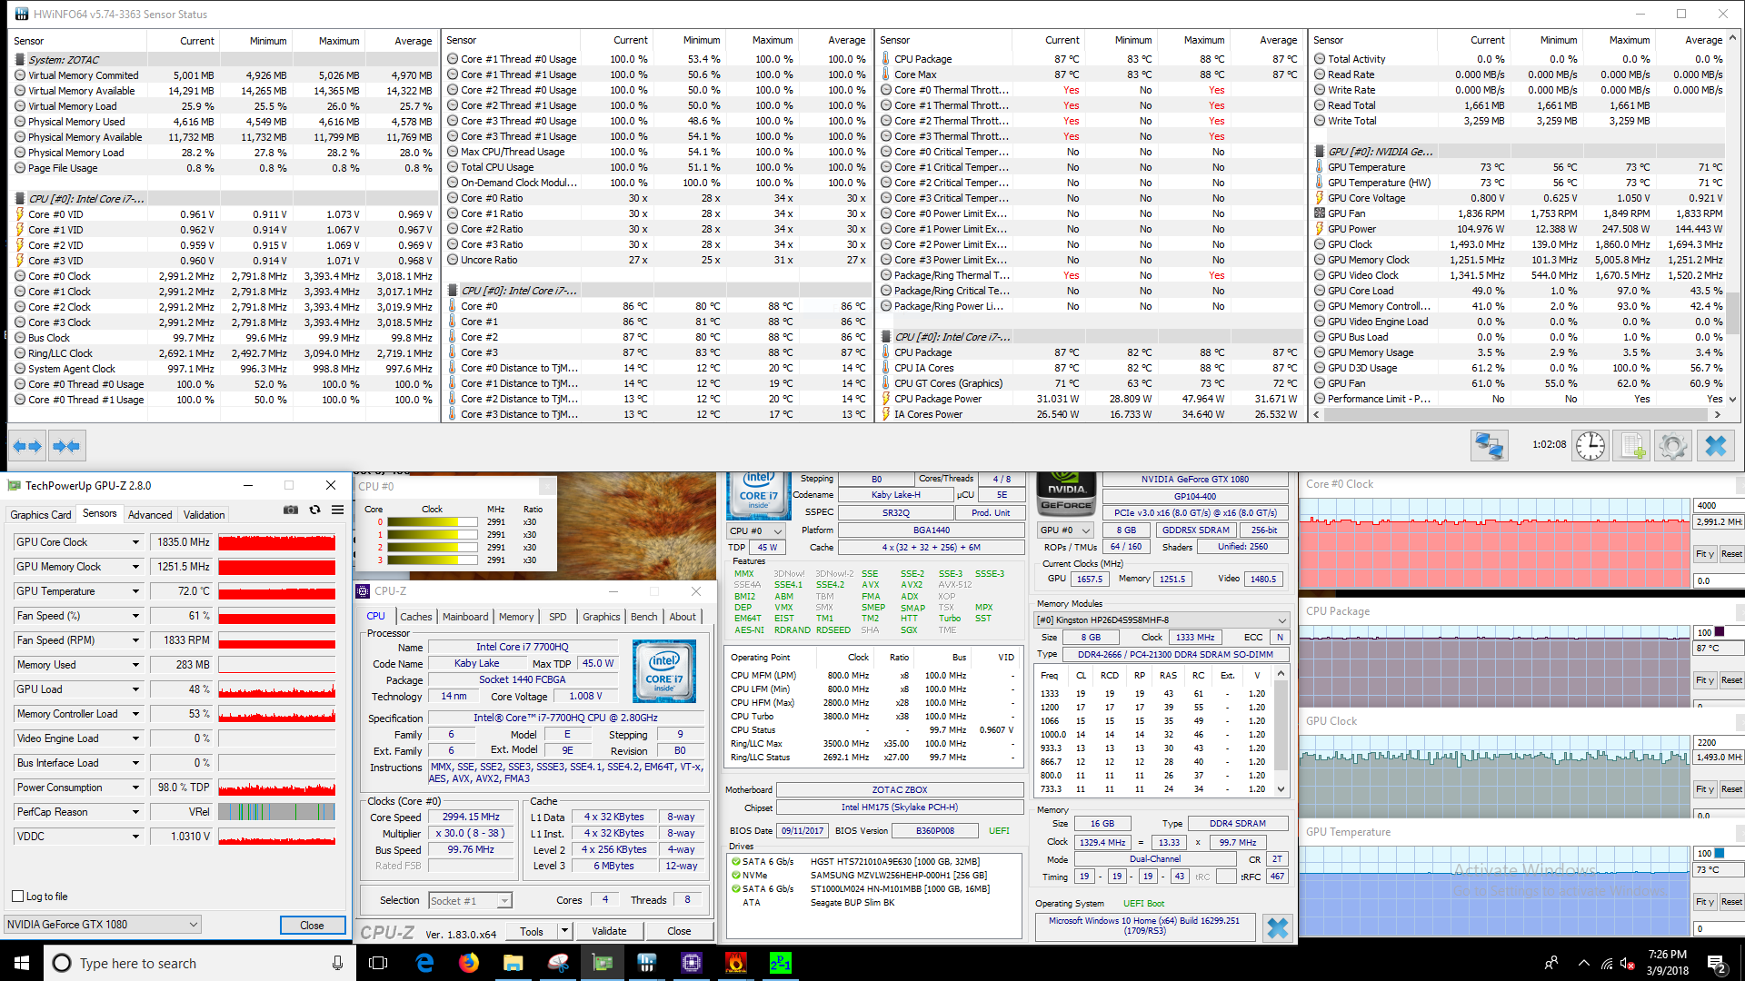
Task: Open the PerfCap Reason dropdown
Action: click(135, 812)
